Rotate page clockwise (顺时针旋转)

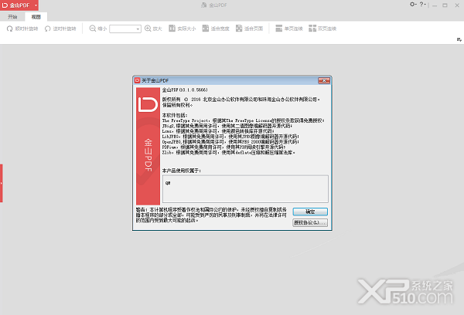point(22,29)
